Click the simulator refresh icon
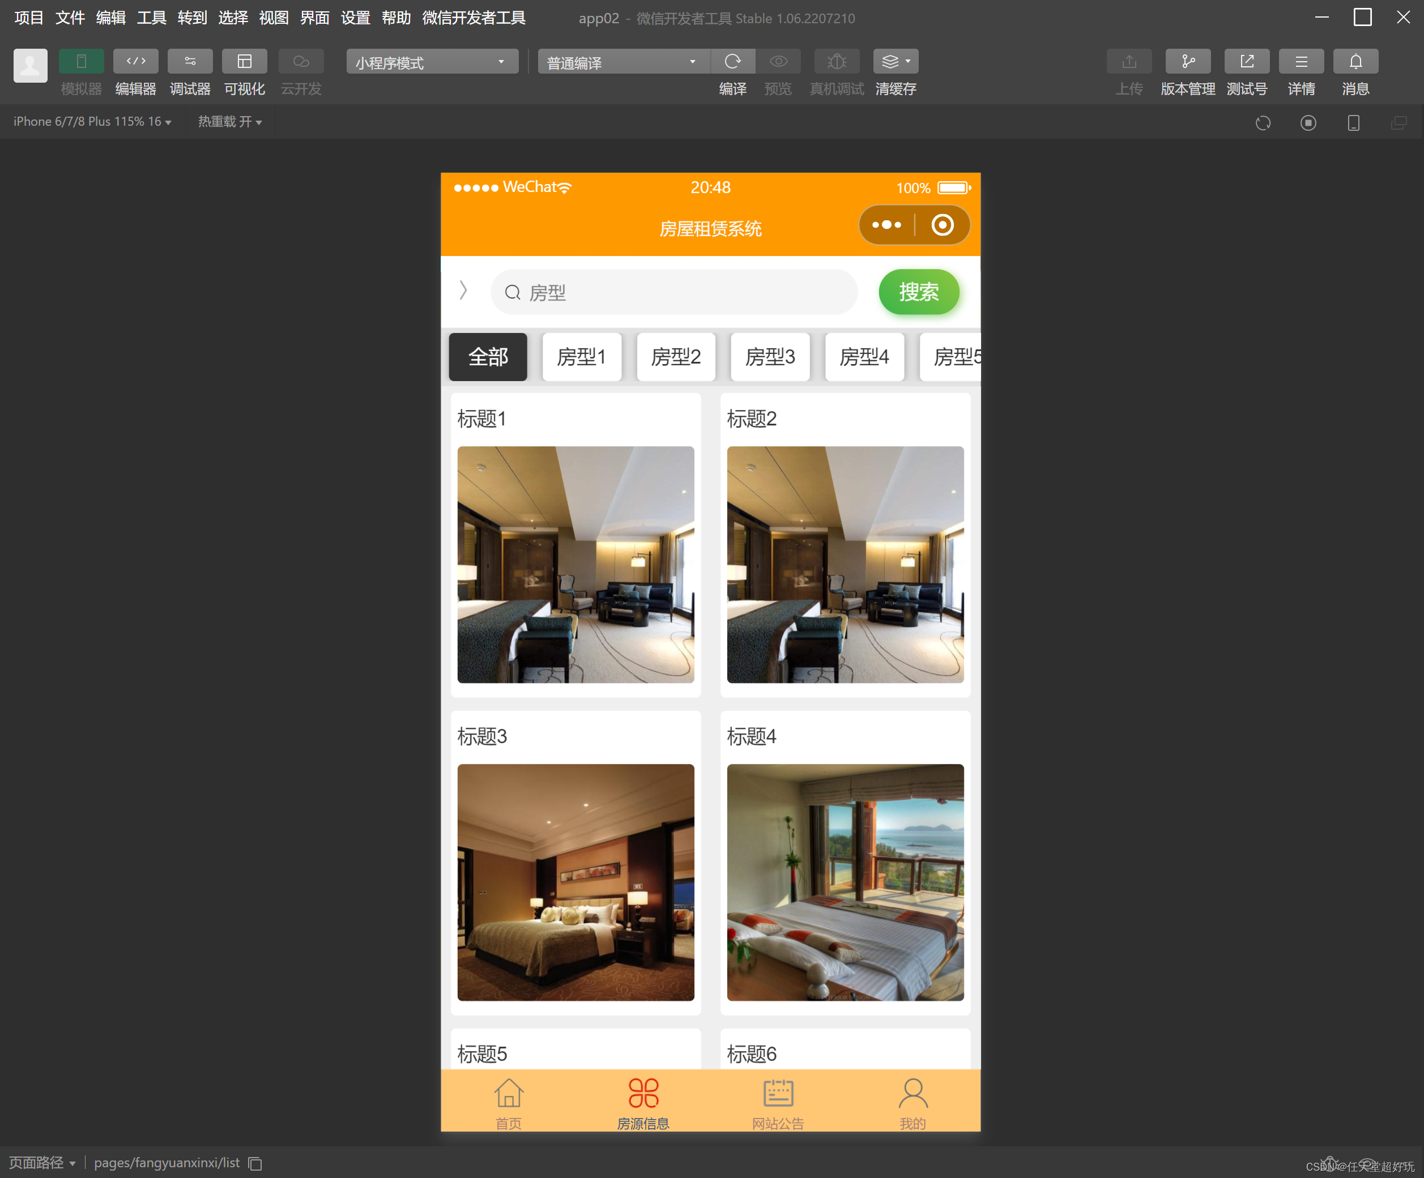This screenshot has width=1424, height=1178. (x=1263, y=123)
